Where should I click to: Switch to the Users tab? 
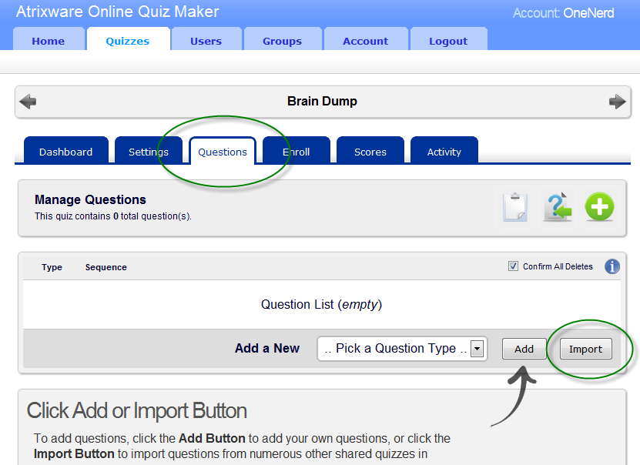point(206,39)
